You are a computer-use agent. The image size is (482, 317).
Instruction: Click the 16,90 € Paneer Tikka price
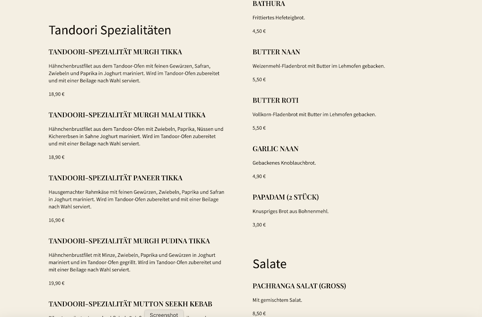(57, 220)
